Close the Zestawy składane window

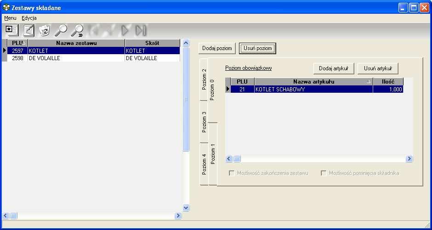click(424, 7)
